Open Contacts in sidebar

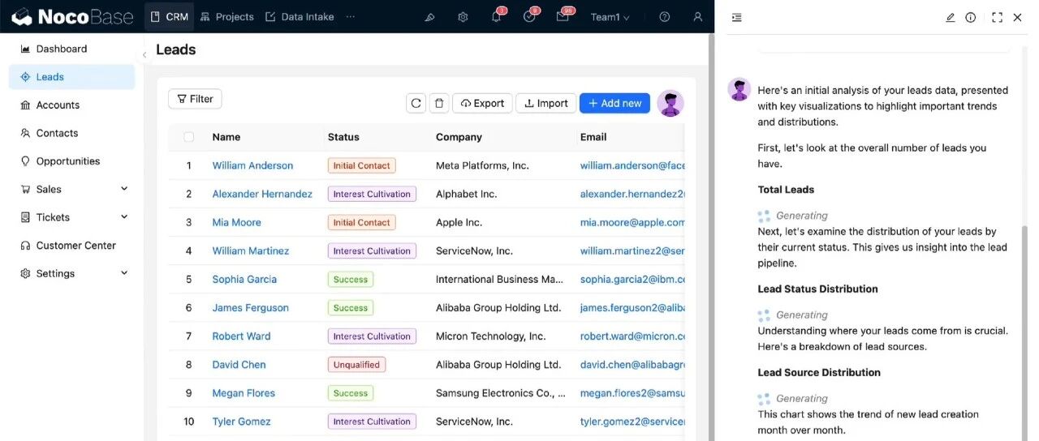(x=71, y=133)
